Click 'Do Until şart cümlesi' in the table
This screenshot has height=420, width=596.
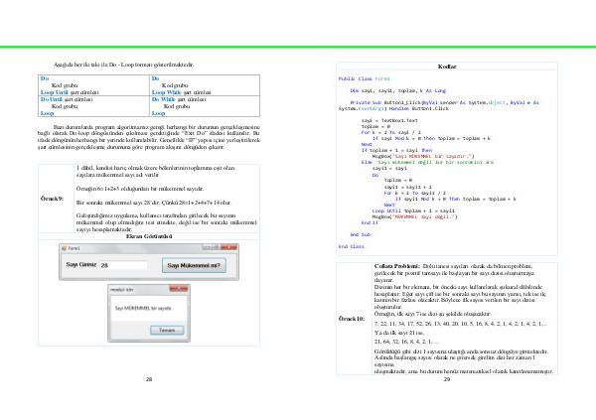pyautogui.click(x=67, y=99)
